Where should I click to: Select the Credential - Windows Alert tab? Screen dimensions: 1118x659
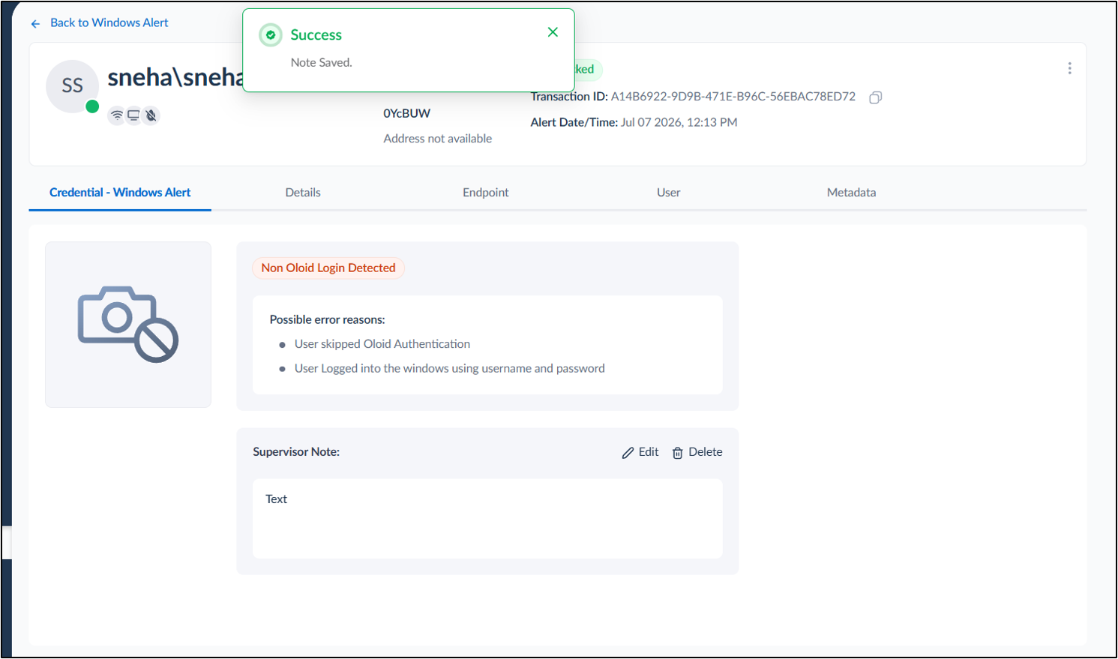120,193
